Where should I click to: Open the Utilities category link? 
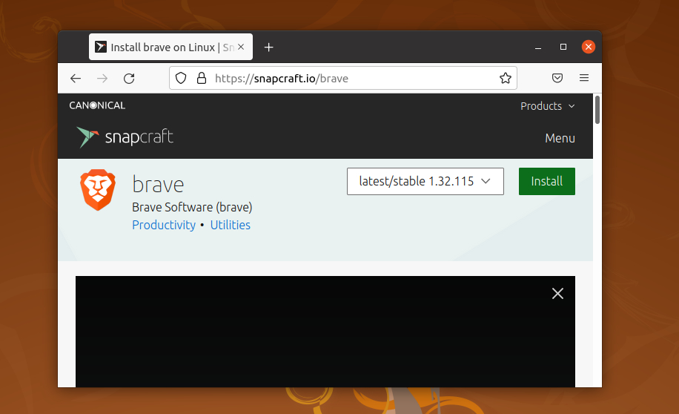tap(231, 225)
